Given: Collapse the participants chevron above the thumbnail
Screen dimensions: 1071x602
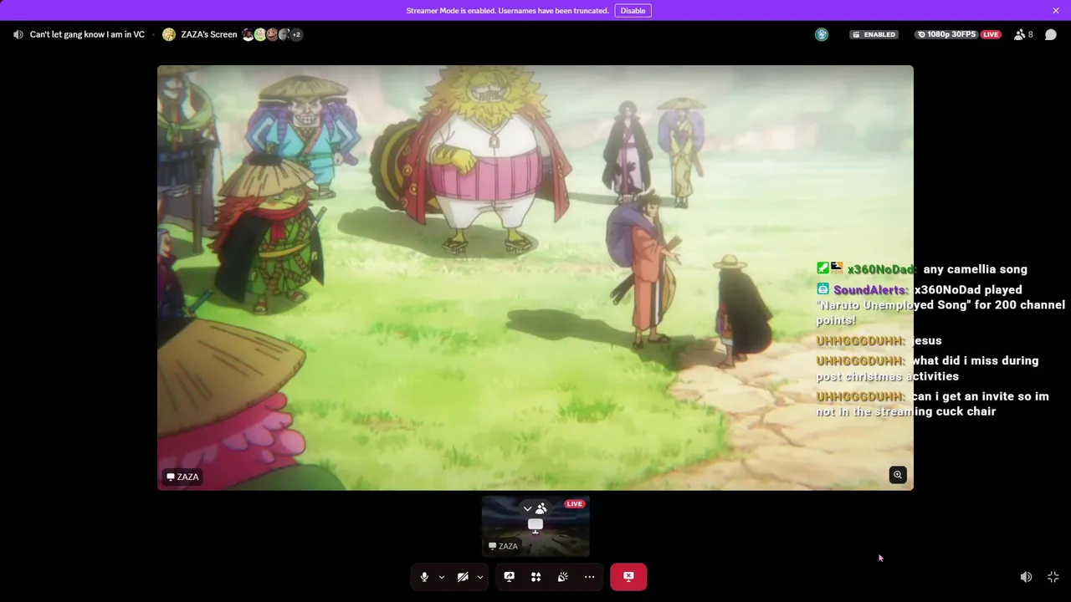Looking at the screenshot, I should pos(527,508).
